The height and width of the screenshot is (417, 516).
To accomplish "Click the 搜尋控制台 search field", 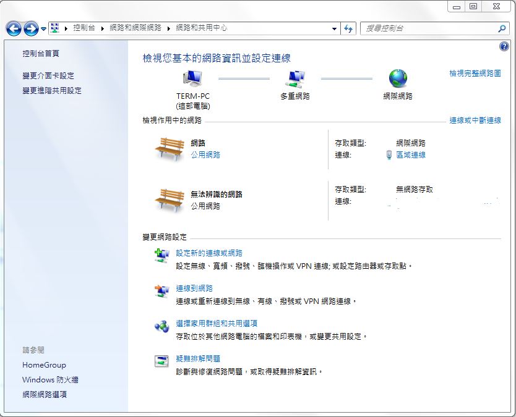I will [429, 28].
